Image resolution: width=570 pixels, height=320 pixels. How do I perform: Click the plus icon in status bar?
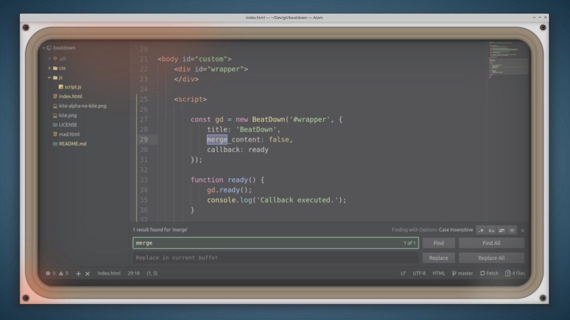pyautogui.click(x=79, y=274)
